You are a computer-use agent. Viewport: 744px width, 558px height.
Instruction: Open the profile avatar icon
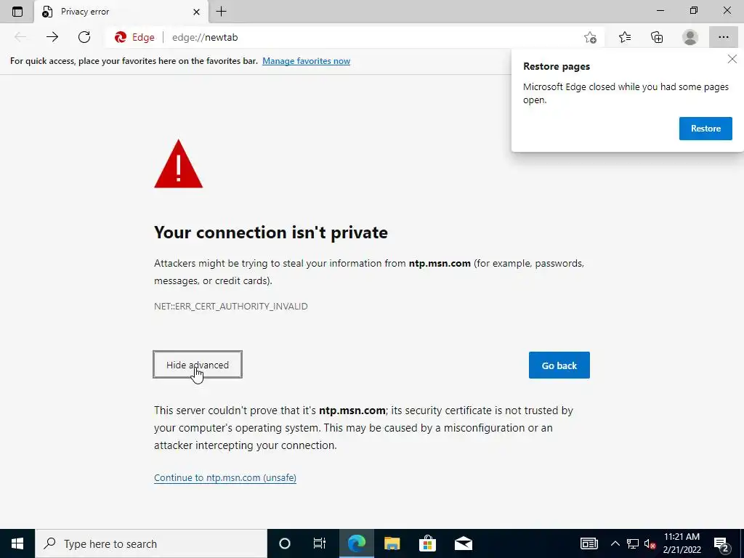[x=690, y=37]
